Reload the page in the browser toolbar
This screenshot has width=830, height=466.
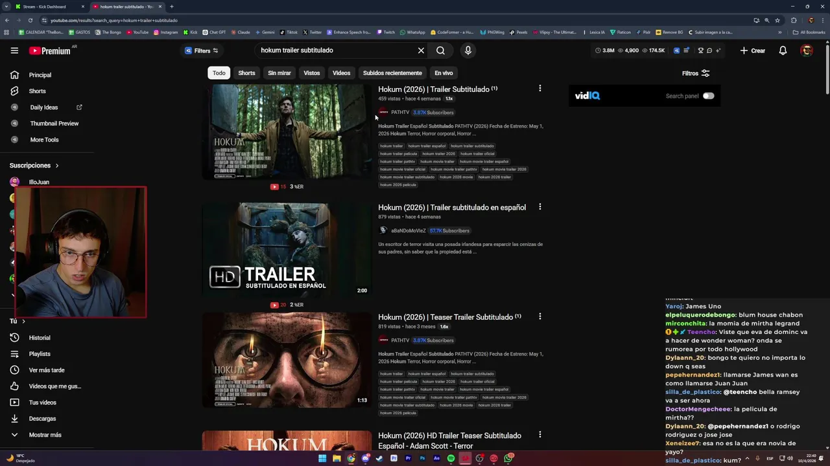point(30,20)
